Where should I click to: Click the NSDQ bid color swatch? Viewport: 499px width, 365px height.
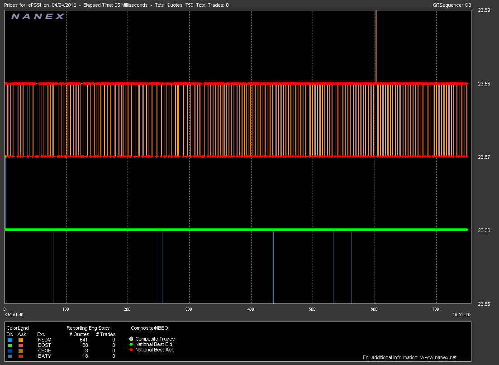(10, 340)
